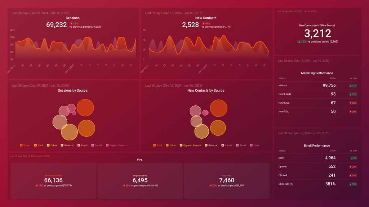The height and width of the screenshot is (207, 369).
Task: Open the New Visitor Sessions card showing 66,136
Action: (53, 181)
